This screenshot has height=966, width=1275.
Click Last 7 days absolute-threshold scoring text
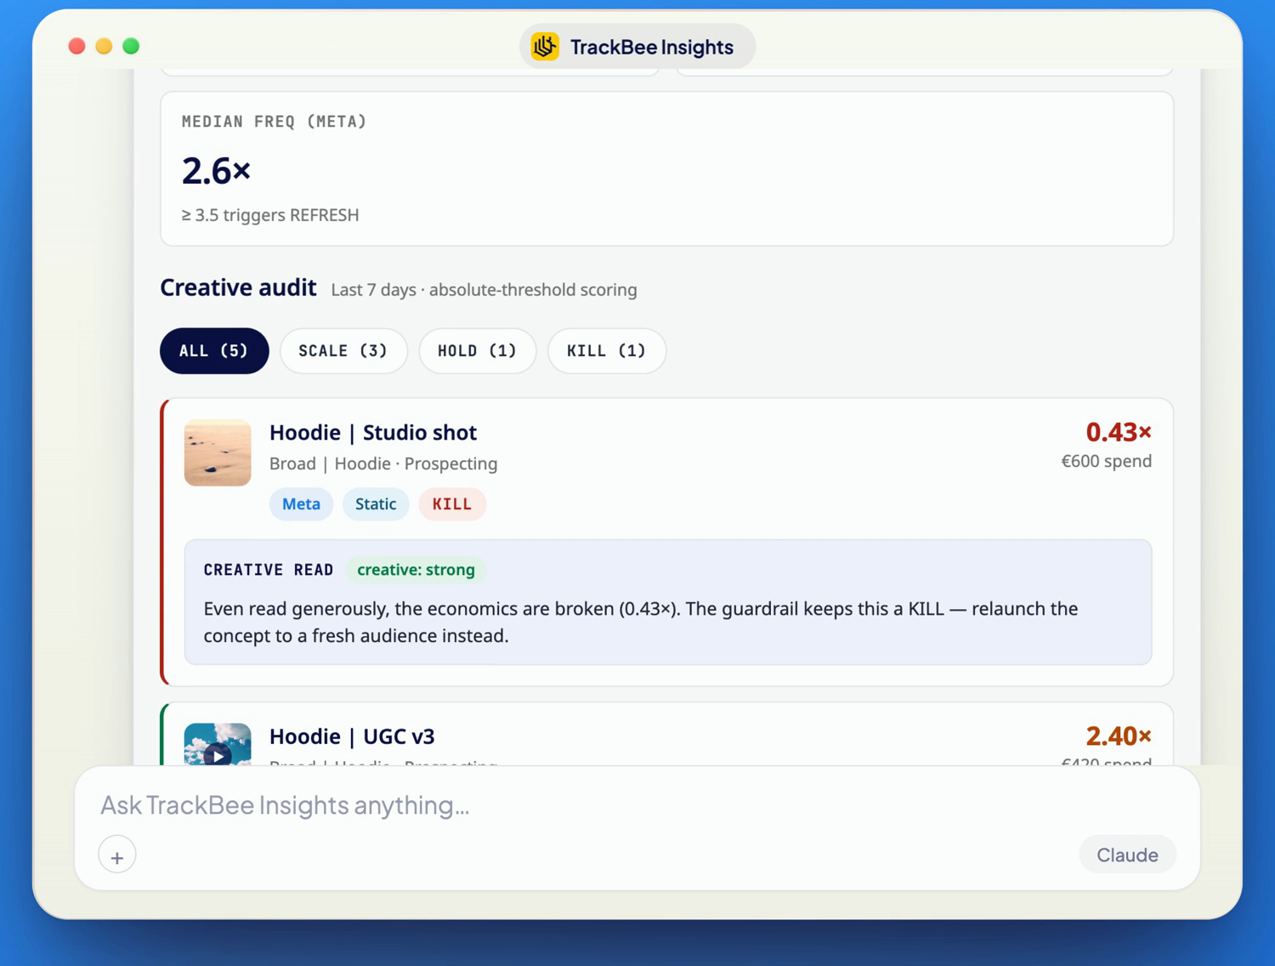click(484, 290)
